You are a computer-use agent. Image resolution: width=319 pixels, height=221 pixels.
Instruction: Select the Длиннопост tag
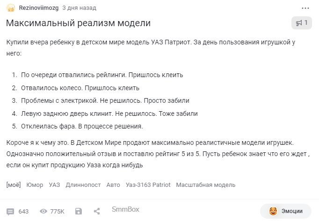point(83,185)
